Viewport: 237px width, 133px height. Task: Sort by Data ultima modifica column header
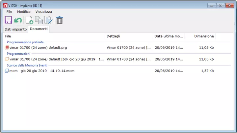169,36
